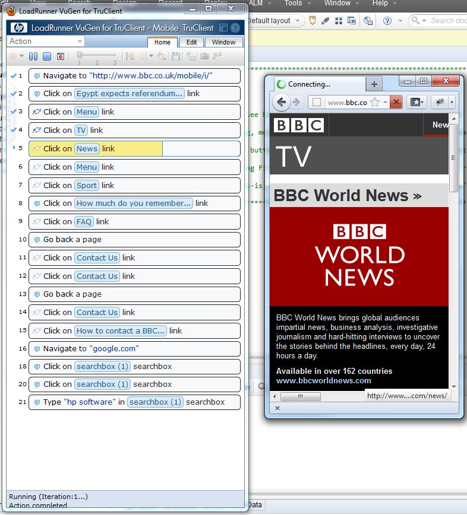Screen dimensions: 467x515
Task: Click the browser settings globe icon in TruClient toolbar
Action: click(190, 56)
